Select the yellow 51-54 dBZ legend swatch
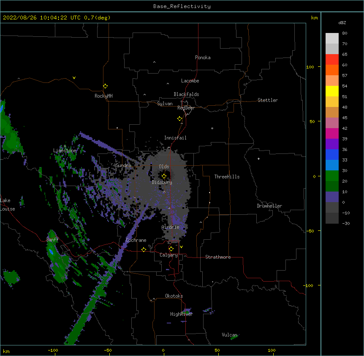This screenshot has width=364, height=356. pos(332,91)
